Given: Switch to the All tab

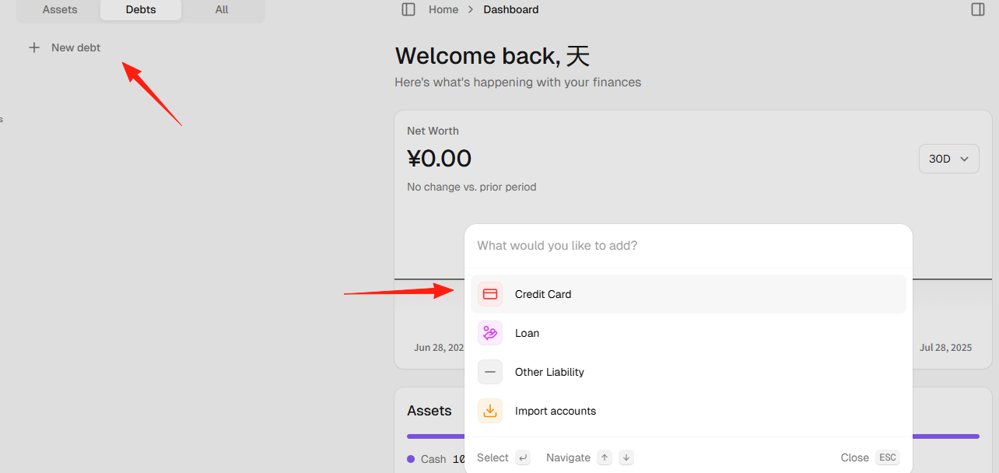Looking at the screenshot, I should point(222,10).
